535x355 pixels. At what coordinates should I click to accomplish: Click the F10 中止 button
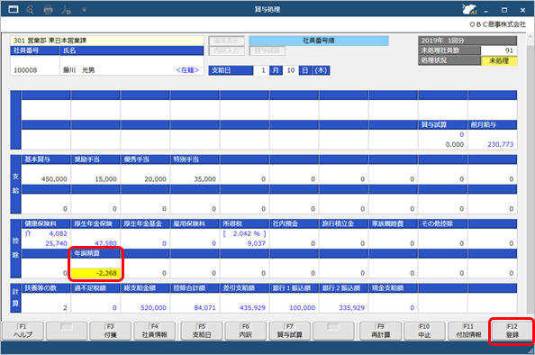(x=424, y=331)
